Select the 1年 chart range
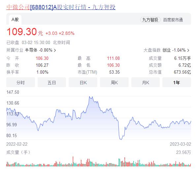Image resolution: width=196 pixels, height=169 pixels. click(x=177, y=83)
